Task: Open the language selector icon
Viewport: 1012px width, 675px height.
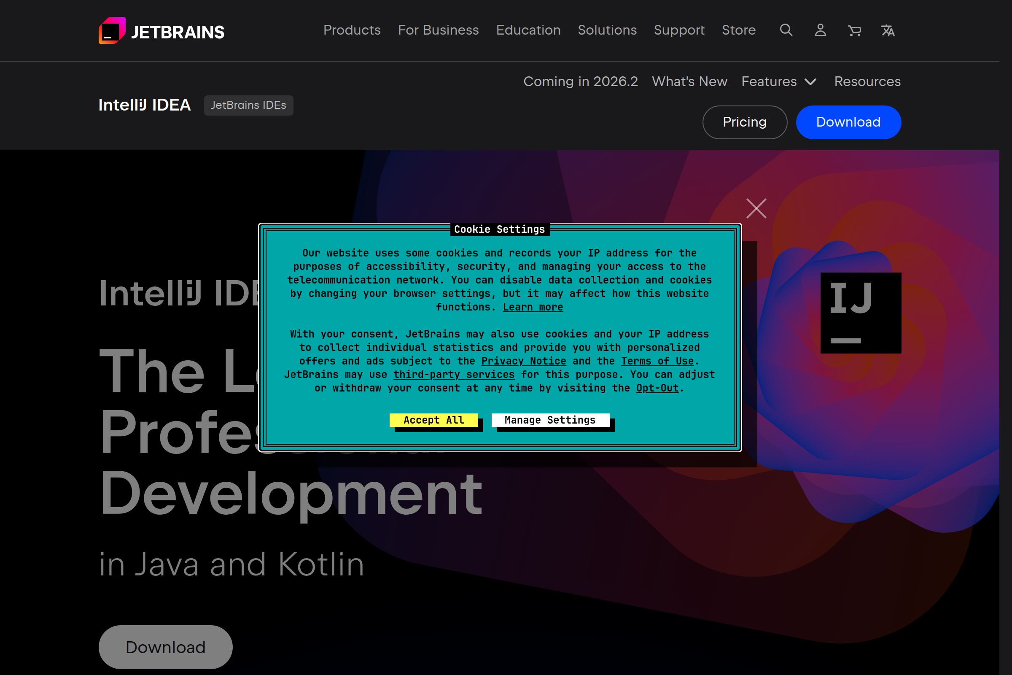Action: click(888, 30)
